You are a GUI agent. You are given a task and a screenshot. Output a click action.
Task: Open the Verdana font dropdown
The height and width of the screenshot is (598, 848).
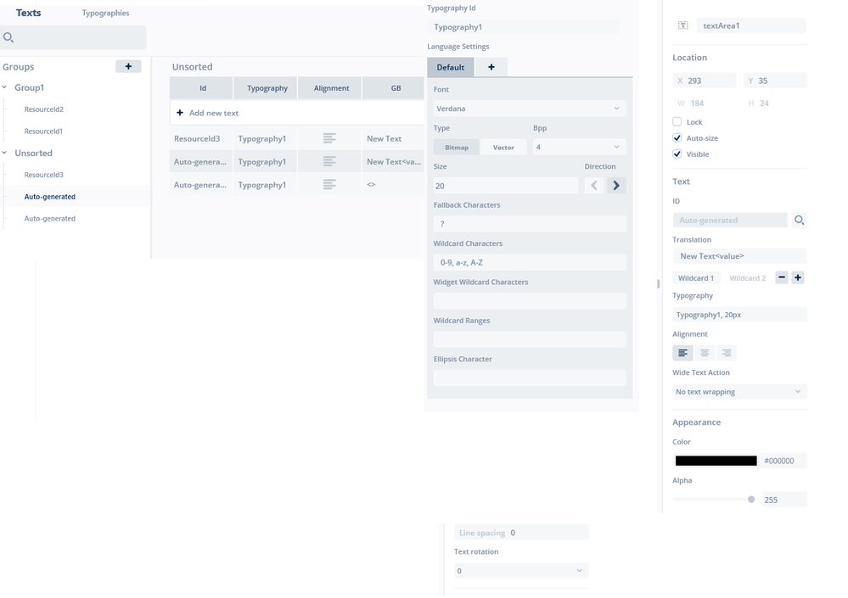pyautogui.click(x=530, y=109)
